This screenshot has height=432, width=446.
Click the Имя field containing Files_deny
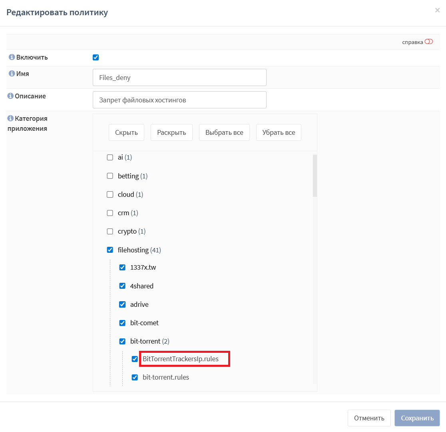click(179, 78)
